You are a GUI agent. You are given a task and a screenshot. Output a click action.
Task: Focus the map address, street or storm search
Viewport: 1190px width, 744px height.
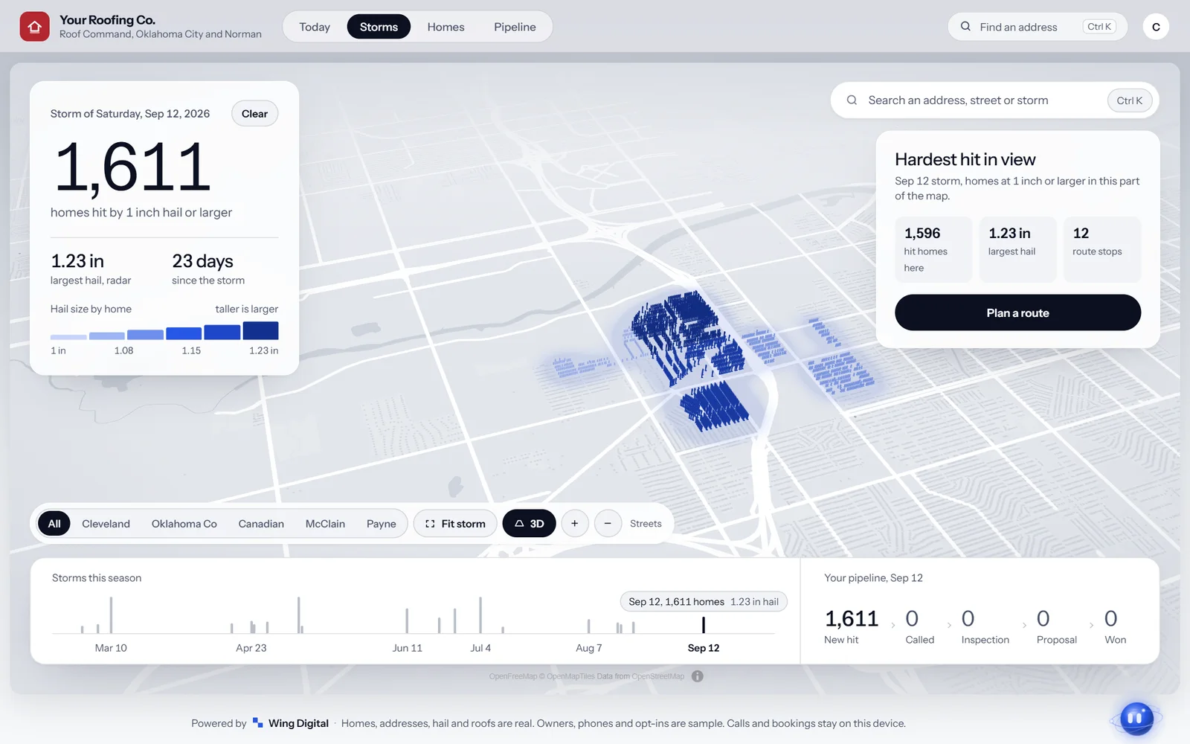[994, 100]
